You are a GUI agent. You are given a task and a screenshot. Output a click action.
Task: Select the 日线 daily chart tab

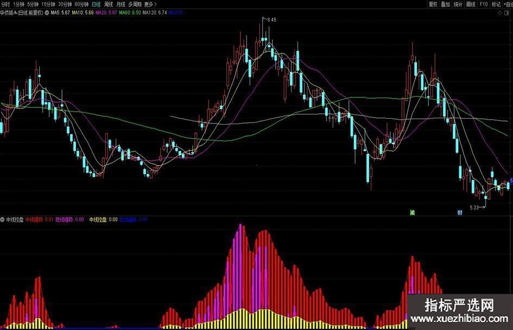pyautogui.click(x=96, y=4)
